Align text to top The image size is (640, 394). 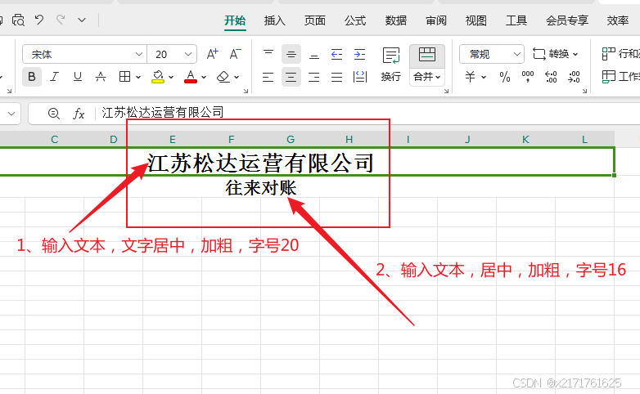click(x=268, y=54)
